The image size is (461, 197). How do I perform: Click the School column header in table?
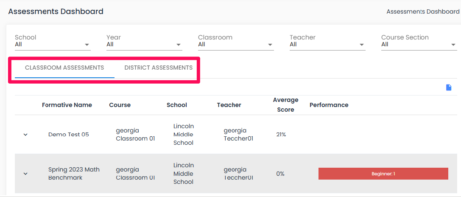177,105
